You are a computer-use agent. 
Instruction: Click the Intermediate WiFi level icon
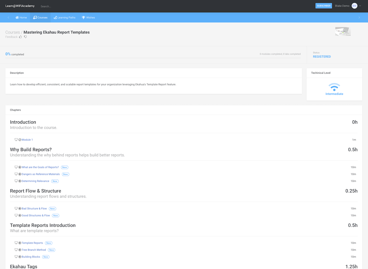pos(334,87)
